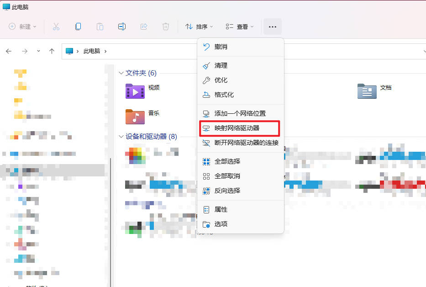Click the Up arrow navigation button
The height and width of the screenshot is (287, 426).
click(x=52, y=51)
